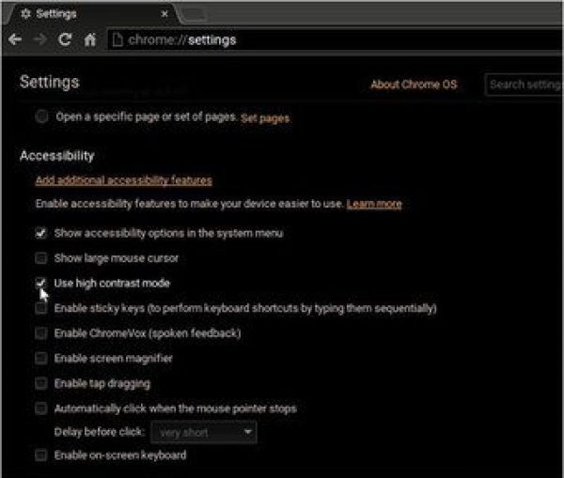
Task: Open About Chrome OS link
Action: (414, 85)
